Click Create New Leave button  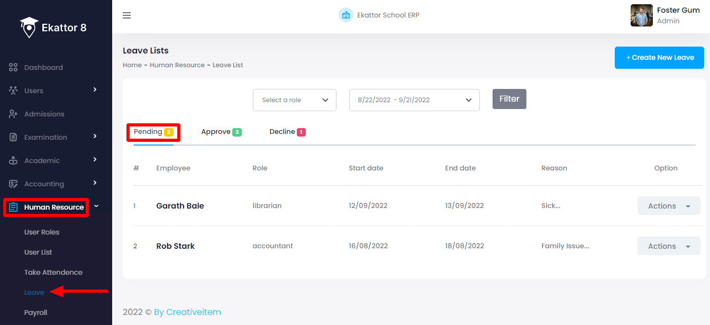[659, 58]
